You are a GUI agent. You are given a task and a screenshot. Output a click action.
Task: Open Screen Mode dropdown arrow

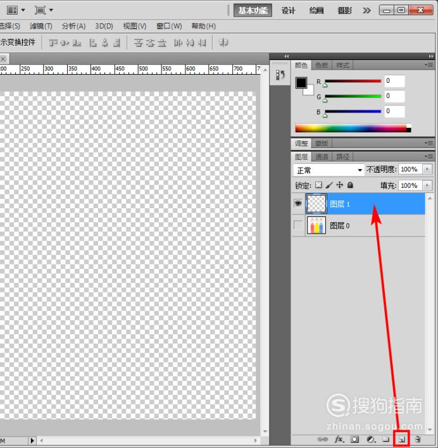click(51, 10)
